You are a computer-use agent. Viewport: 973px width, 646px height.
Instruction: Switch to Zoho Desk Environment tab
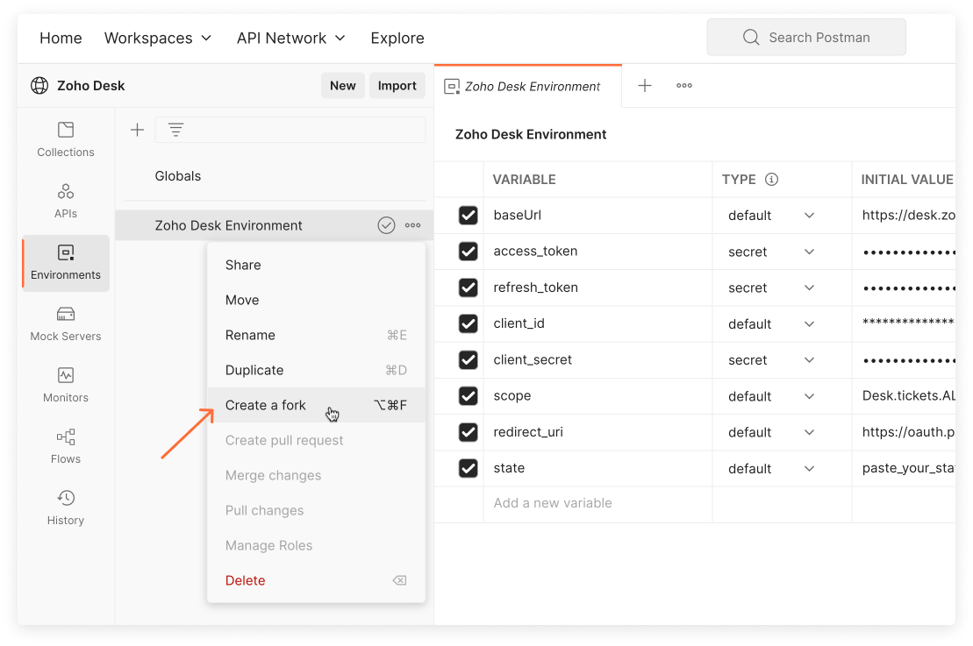point(527,86)
